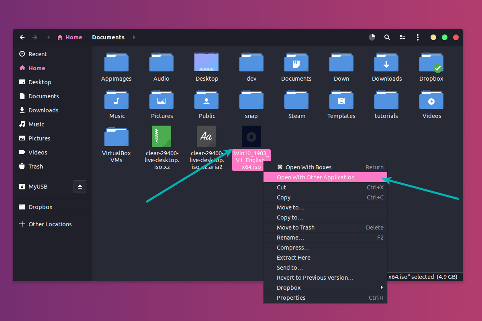Select the AppImages folder icon

[x=116, y=62]
